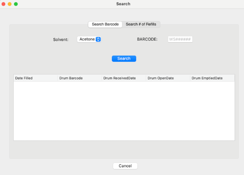244x175 pixels.
Task: Click the empty gray area below the results table
Action: 124,149
